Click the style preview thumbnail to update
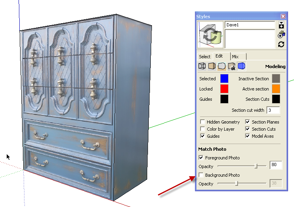 (x=210, y=35)
